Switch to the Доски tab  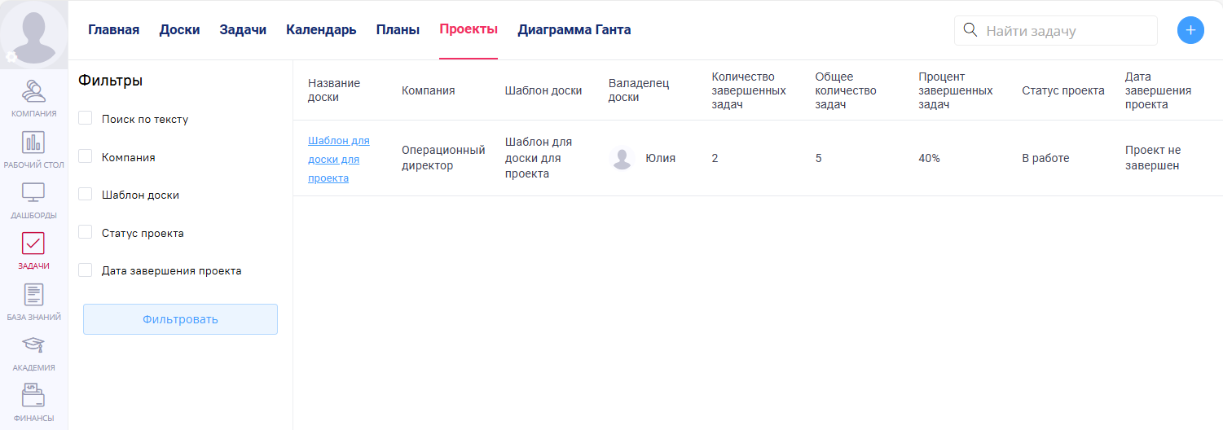click(x=179, y=30)
